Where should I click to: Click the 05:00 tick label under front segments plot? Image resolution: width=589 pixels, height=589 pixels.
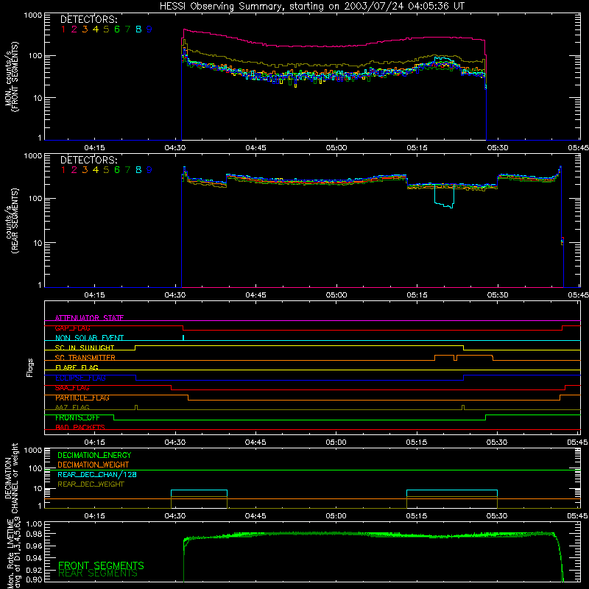coord(336,148)
